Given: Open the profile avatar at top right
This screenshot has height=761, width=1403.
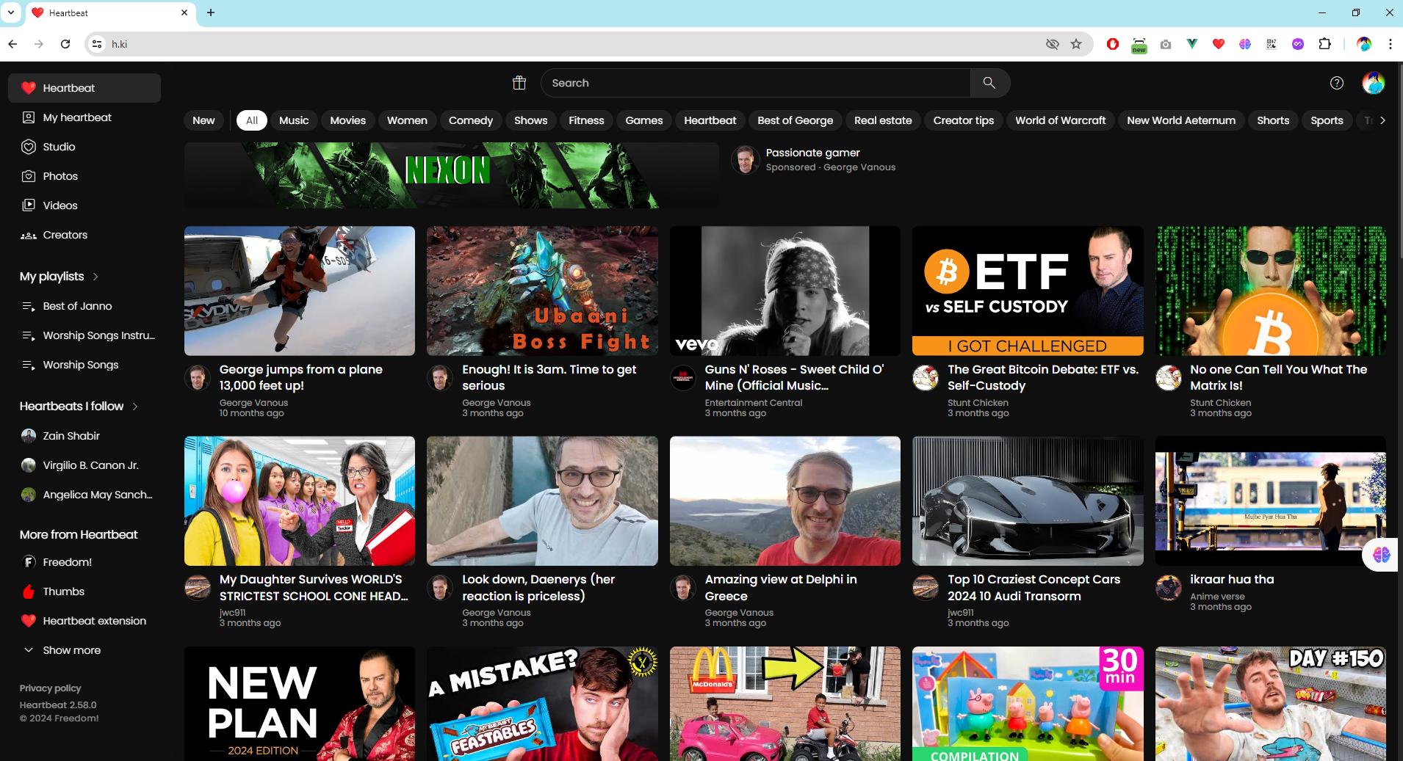Looking at the screenshot, I should [x=1374, y=83].
